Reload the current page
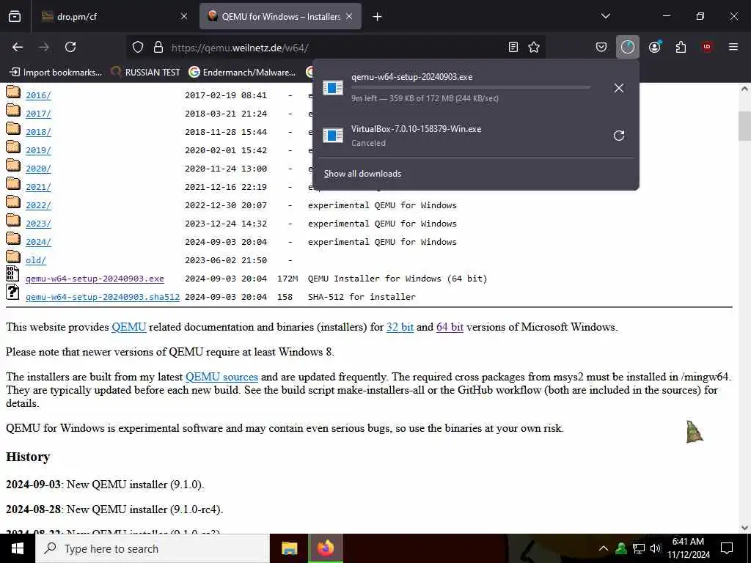 click(x=70, y=47)
